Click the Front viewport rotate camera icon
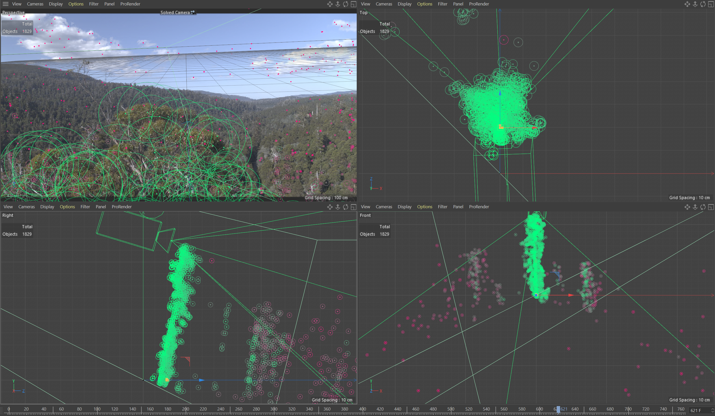Viewport: 715px width, 416px height. click(x=703, y=207)
